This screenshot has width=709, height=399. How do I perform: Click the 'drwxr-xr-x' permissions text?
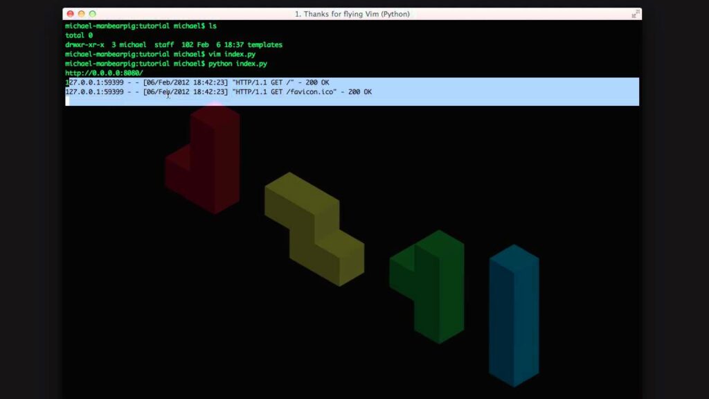[x=84, y=44]
